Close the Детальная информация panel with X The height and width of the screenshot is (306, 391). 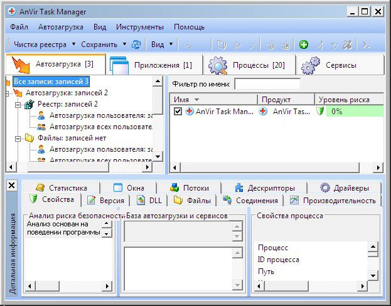point(11,186)
